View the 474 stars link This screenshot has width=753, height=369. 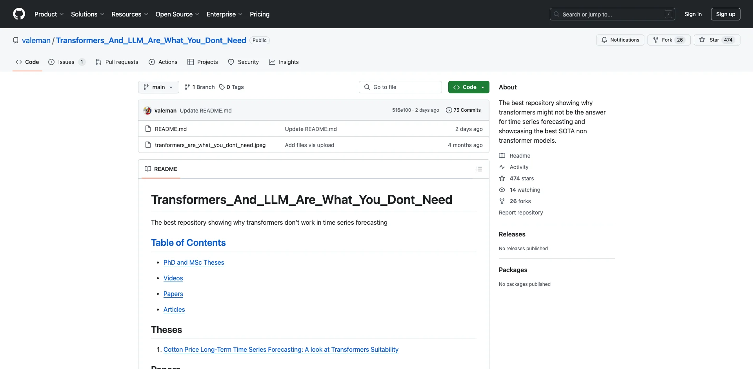tap(517, 178)
